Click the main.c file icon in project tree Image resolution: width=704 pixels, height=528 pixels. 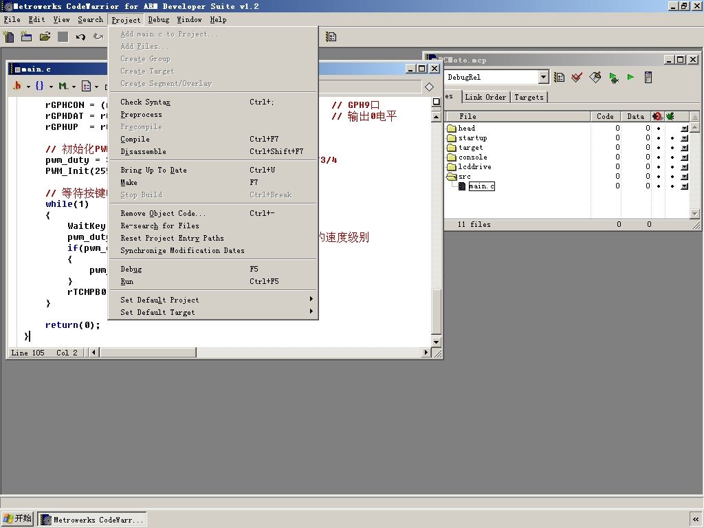(462, 186)
